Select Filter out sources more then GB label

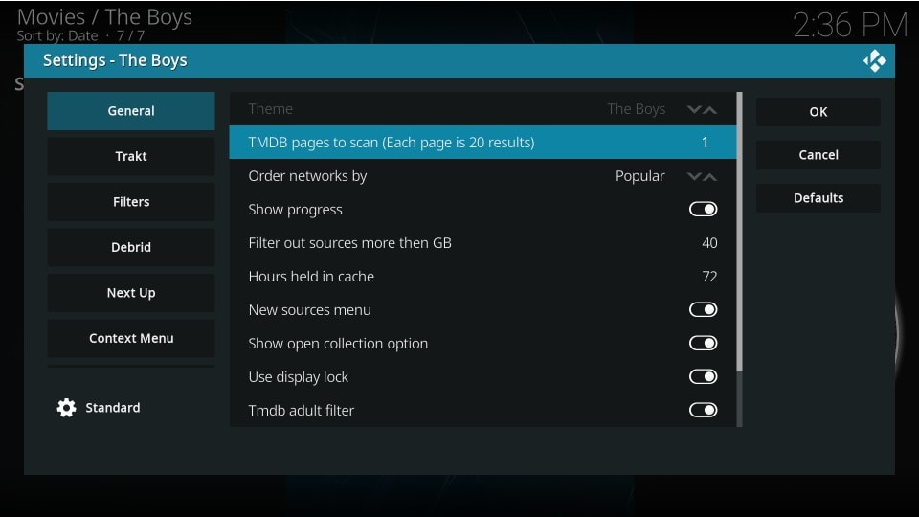tap(350, 242)
